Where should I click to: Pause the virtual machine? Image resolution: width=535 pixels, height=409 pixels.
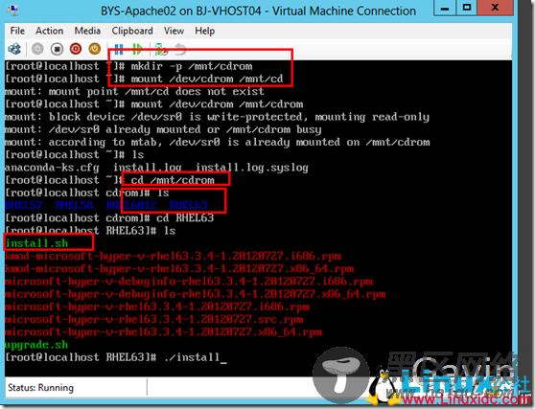tap(119, 49)
